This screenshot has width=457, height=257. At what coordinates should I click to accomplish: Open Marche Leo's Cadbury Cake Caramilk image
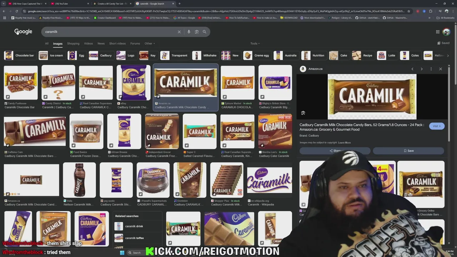275,132
